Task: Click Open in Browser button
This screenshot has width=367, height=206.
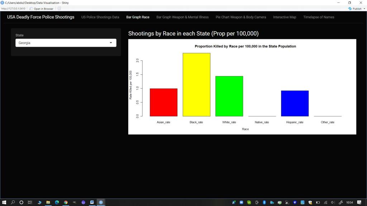Action: [41, 9]
